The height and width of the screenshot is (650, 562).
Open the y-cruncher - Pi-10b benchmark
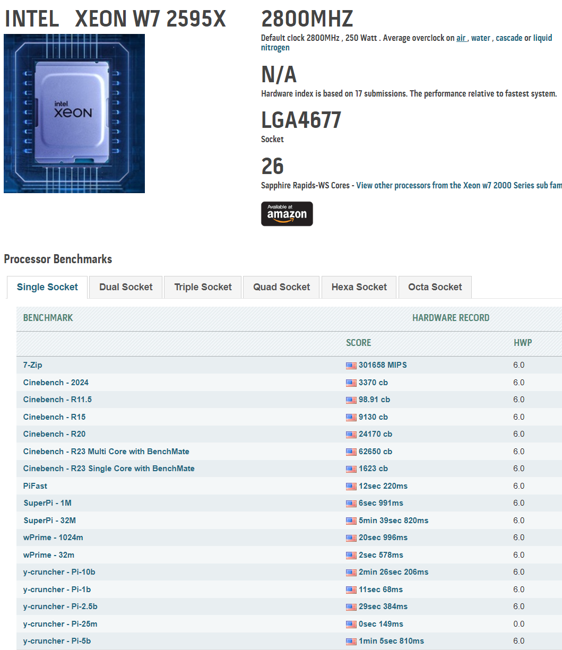[x=59, y=572]
